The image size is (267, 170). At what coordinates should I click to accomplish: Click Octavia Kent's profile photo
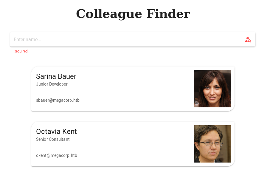coord(212,144)
